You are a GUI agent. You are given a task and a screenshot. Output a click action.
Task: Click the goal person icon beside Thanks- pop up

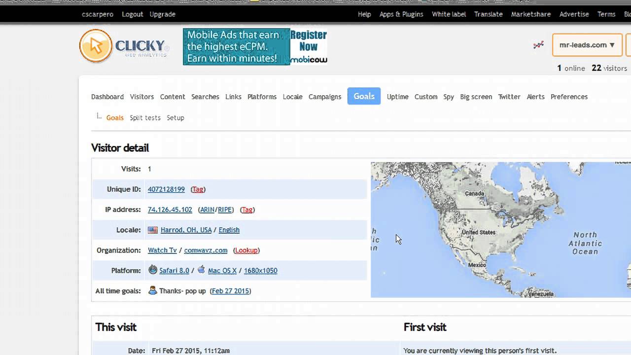[153, 290]
